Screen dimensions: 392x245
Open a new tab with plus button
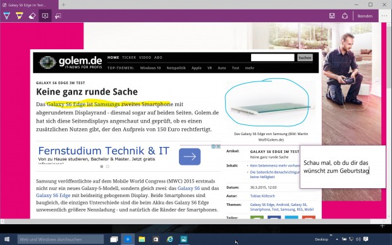(x=63, y=5)
